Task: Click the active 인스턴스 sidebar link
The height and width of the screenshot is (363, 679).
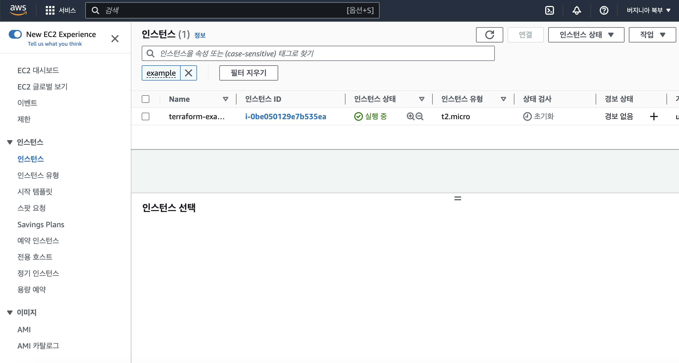Action: (31, 159)
